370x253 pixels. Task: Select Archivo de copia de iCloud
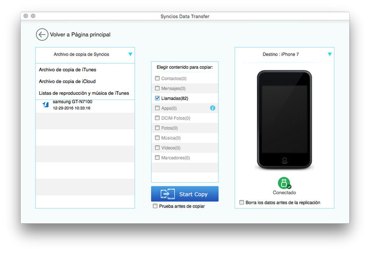point(67,82)
